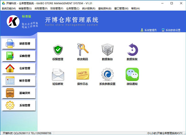Click 数据备份 label text
The image size is (186, 135).
tap(107, 59)
